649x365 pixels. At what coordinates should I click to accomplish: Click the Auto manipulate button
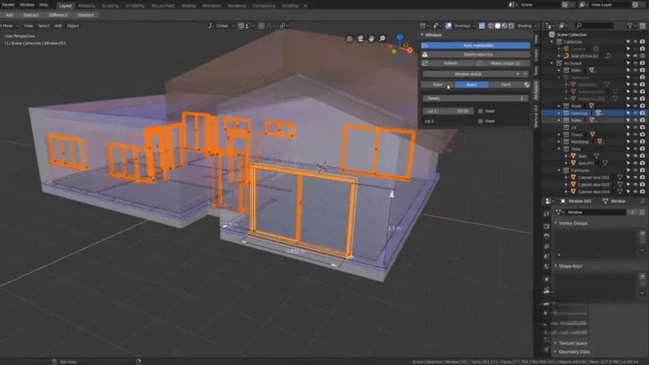475,46
